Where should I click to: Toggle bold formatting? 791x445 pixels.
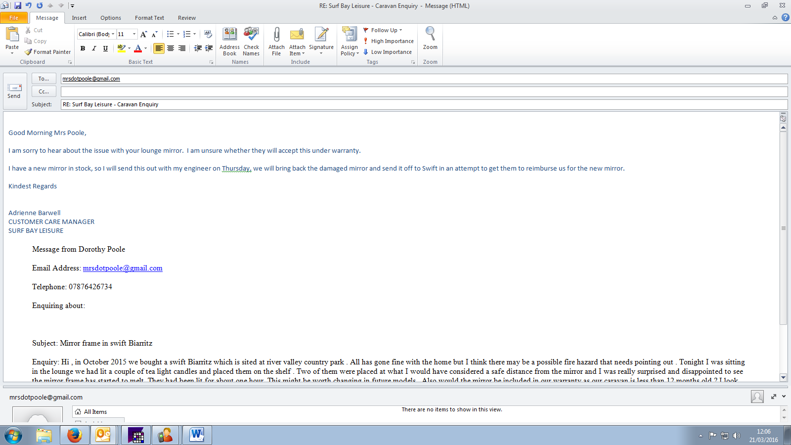pyautogui.click(x=83, y=48)
